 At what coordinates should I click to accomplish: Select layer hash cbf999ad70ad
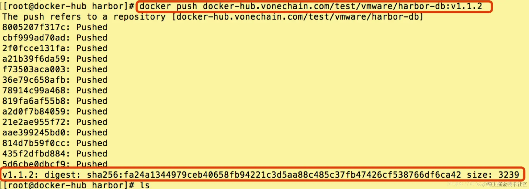[35, 38]
